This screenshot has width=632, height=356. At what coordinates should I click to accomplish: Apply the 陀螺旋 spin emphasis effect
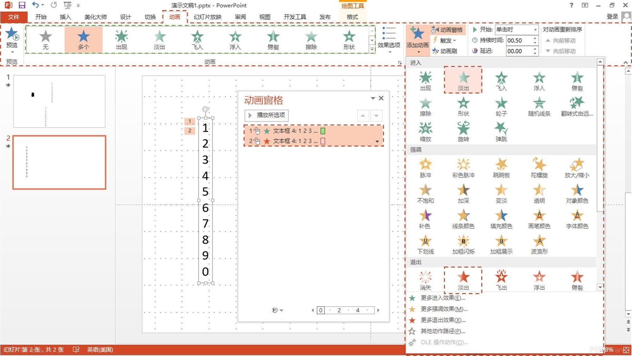[x=539, y=168]
